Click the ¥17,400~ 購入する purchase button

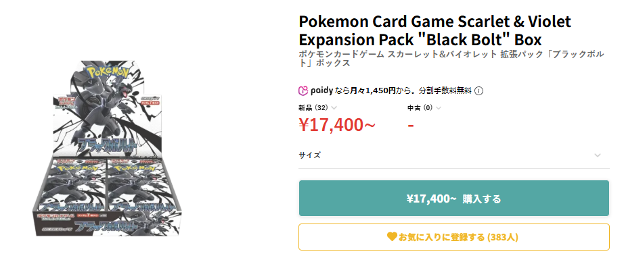click(x=454, y=199)
